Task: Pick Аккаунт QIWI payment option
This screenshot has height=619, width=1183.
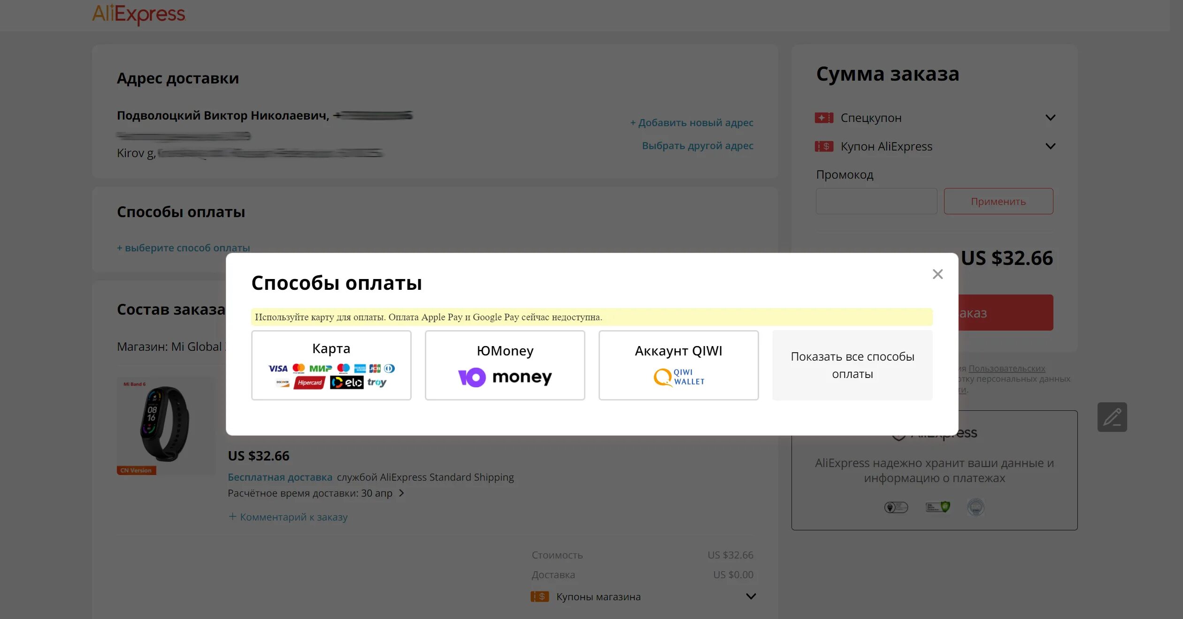Action: 678,365
